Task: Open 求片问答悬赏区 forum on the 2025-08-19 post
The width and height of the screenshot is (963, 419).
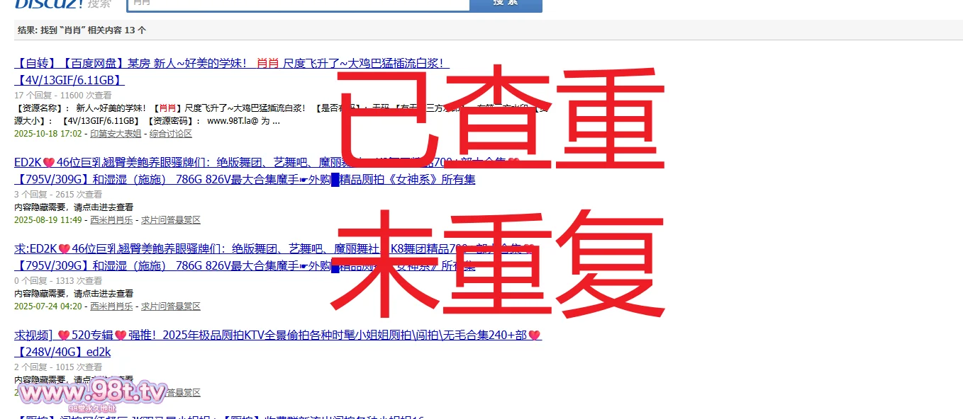Action: pyautogui.click(x=171, y=220)
